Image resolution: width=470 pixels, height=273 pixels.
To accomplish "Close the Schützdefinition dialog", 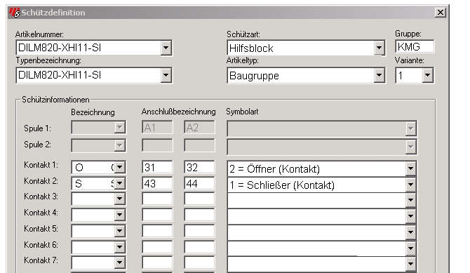I will tap(440, 13).
